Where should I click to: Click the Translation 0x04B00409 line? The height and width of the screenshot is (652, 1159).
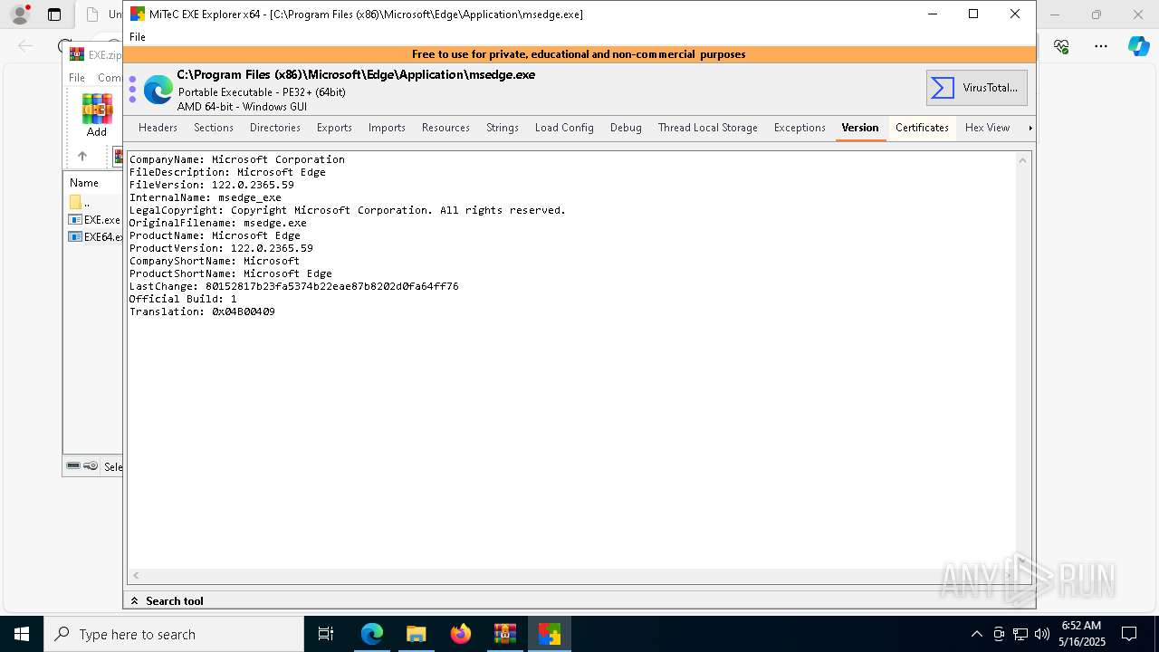(202, 312)
